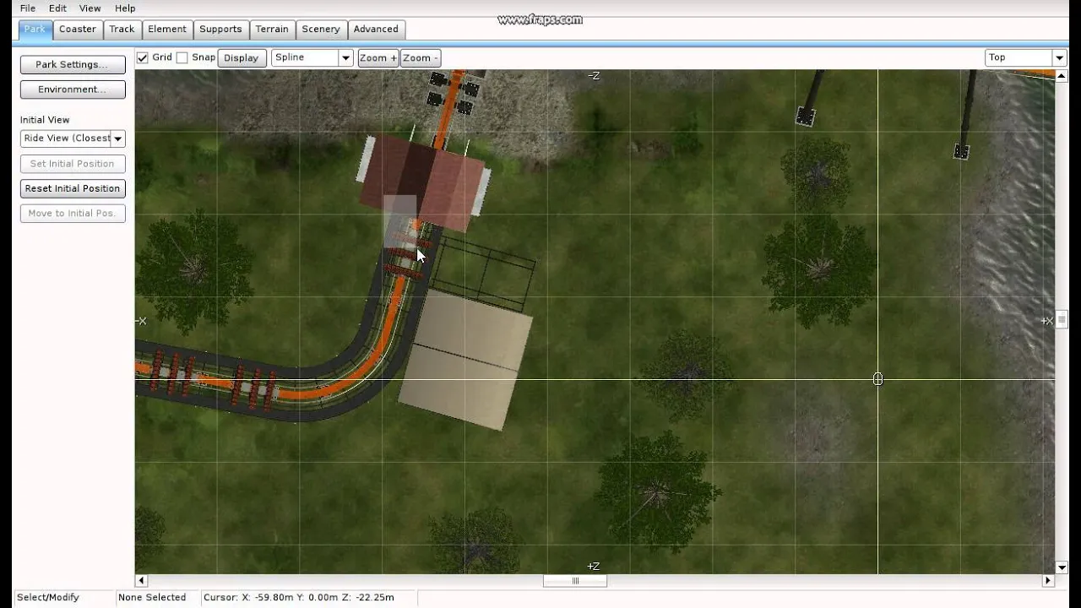
Task: Switch to the Coaster tab
Action: (x=78, y=29)
